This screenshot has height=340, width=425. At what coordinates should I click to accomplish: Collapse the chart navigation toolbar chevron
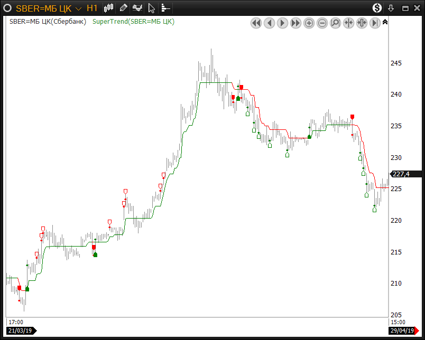pos(385,22)
